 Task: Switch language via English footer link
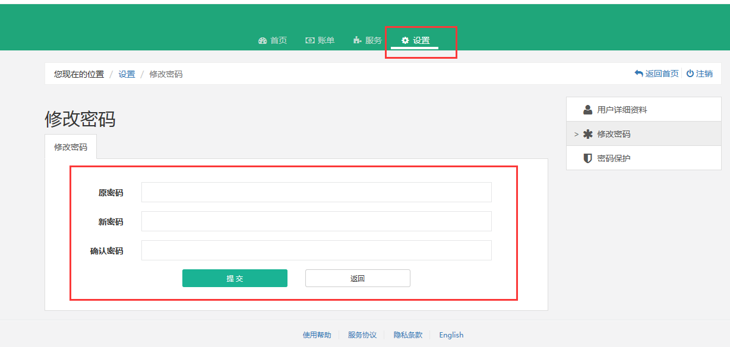pyautogui.click(x=451, y=335)
